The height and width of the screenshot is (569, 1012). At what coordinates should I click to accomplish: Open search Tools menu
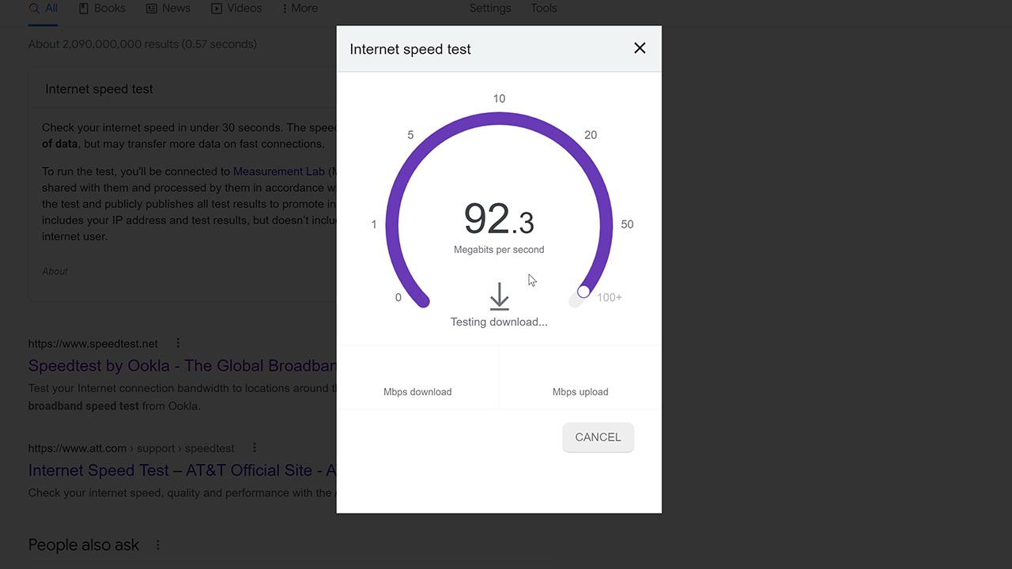(544, 8)
